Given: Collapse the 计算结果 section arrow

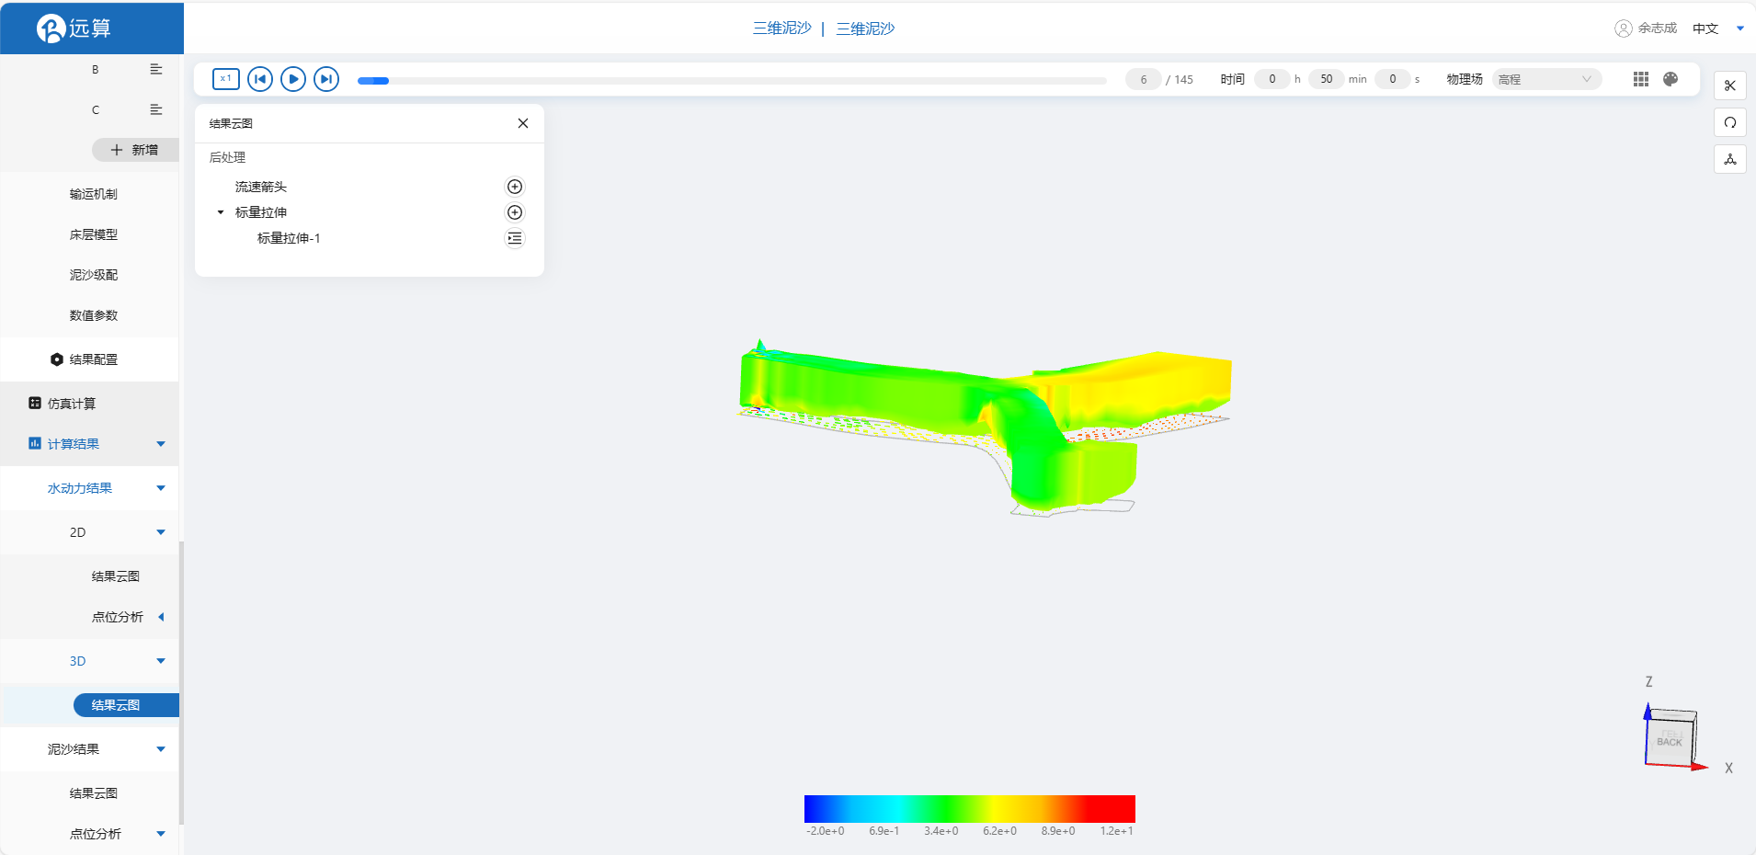Looking at the screenshot, I should tap(161, 444).
